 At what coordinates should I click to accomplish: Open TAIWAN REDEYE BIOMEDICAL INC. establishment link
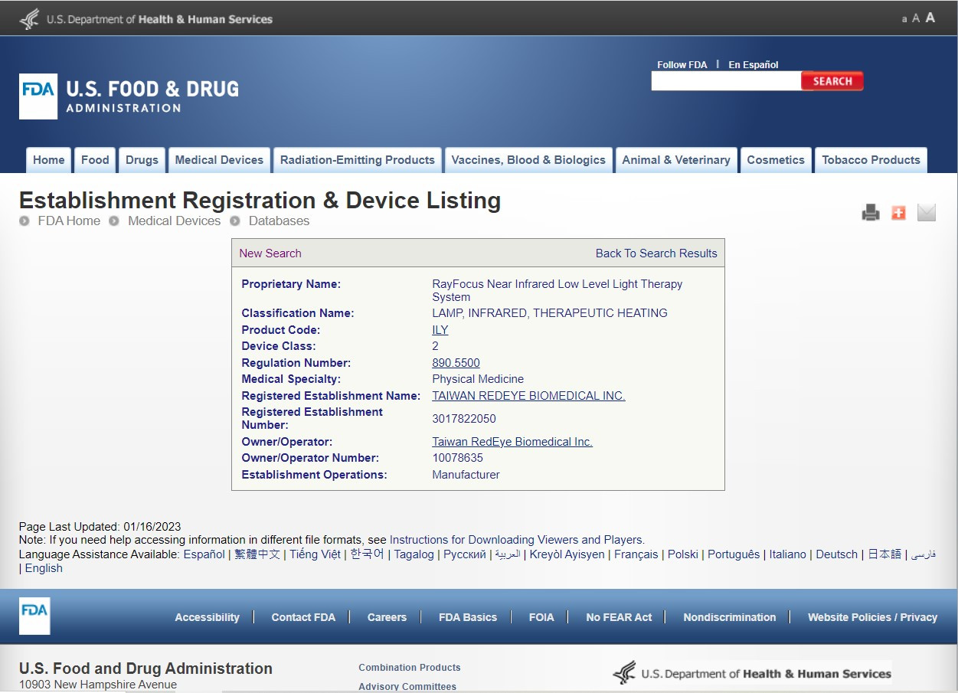(x=528, y=396)
